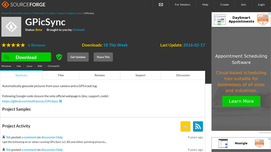Click the Project Samples heading
The image size is (271, 152).
coord(16,109)
